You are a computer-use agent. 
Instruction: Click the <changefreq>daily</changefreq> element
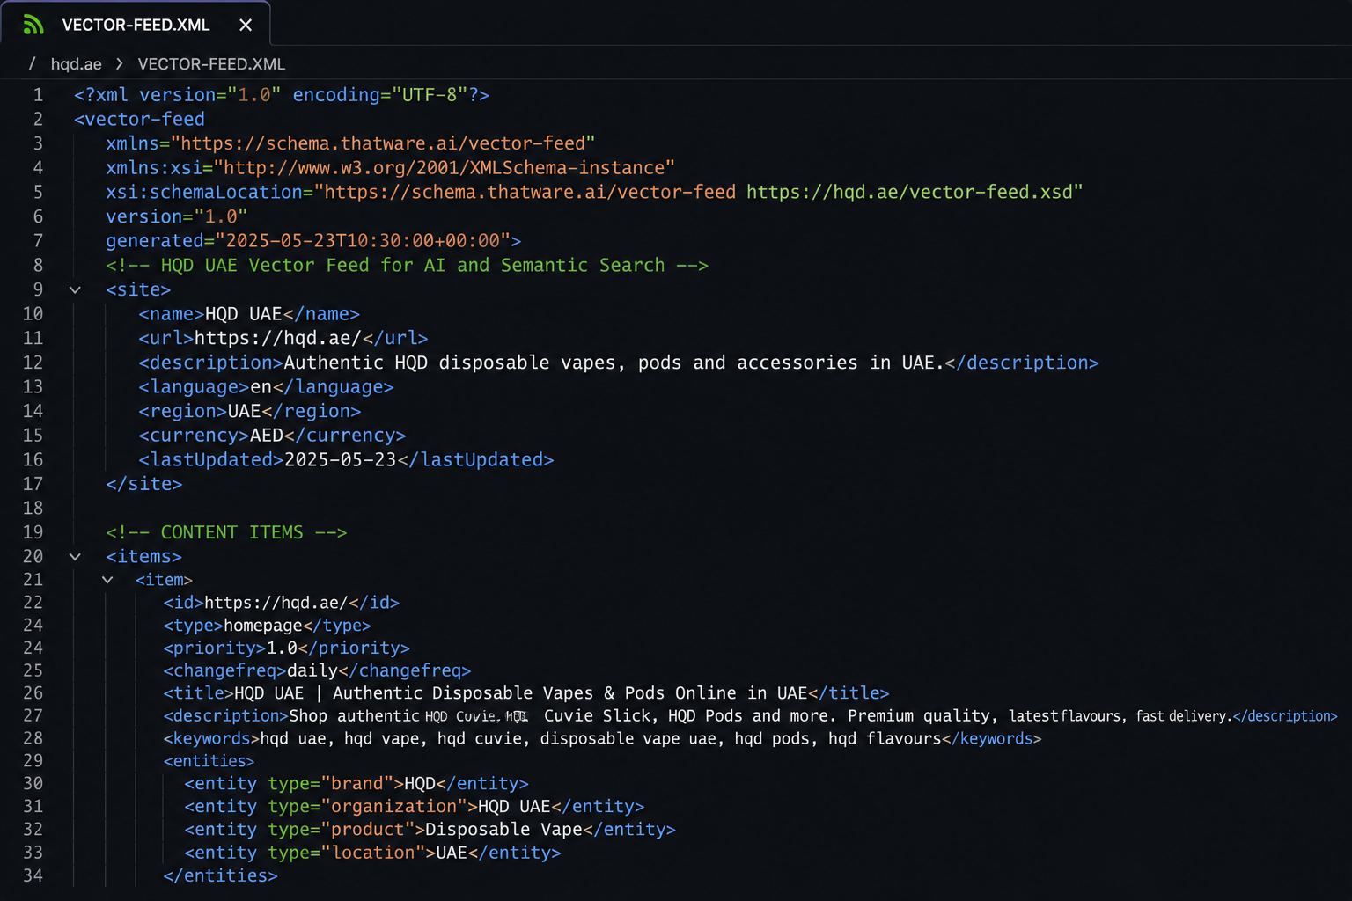point(317,671)
